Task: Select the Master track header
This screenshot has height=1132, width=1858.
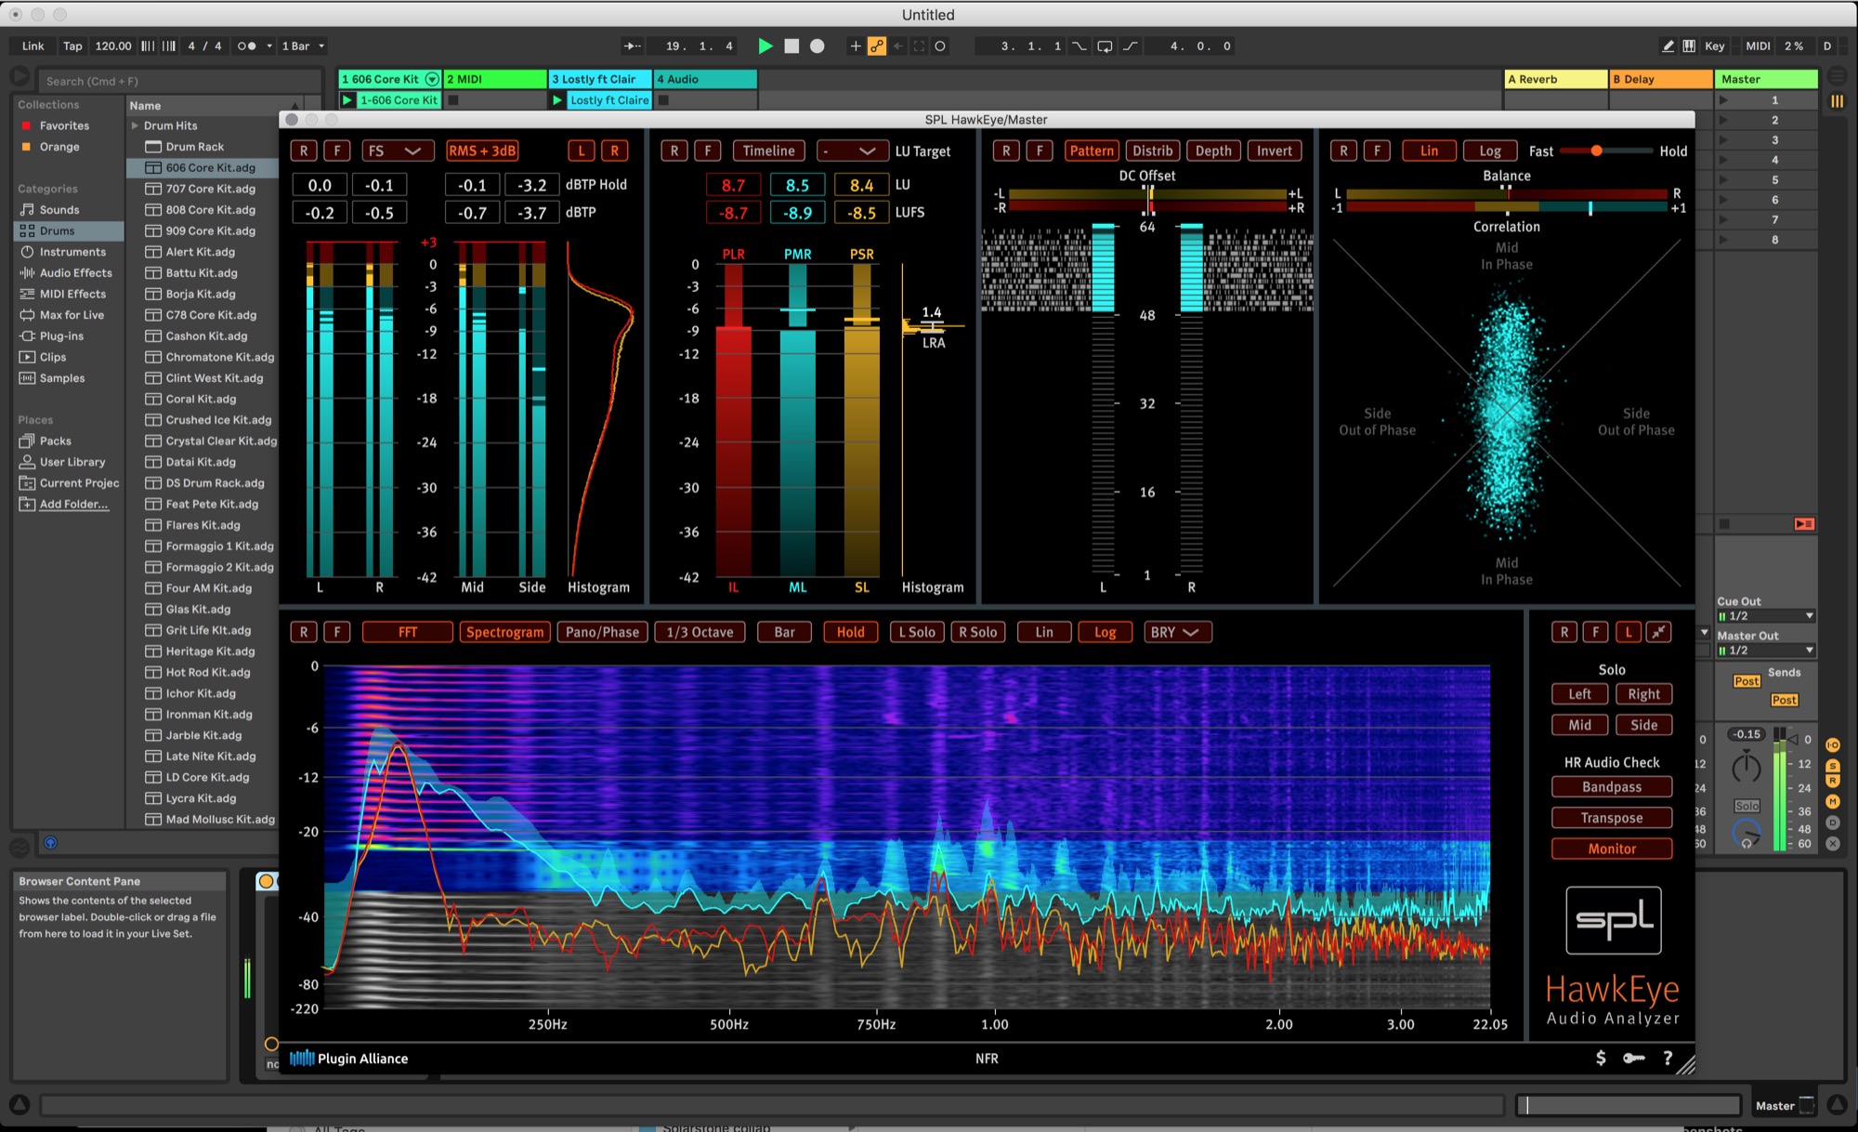Action: click(1766, 79)
